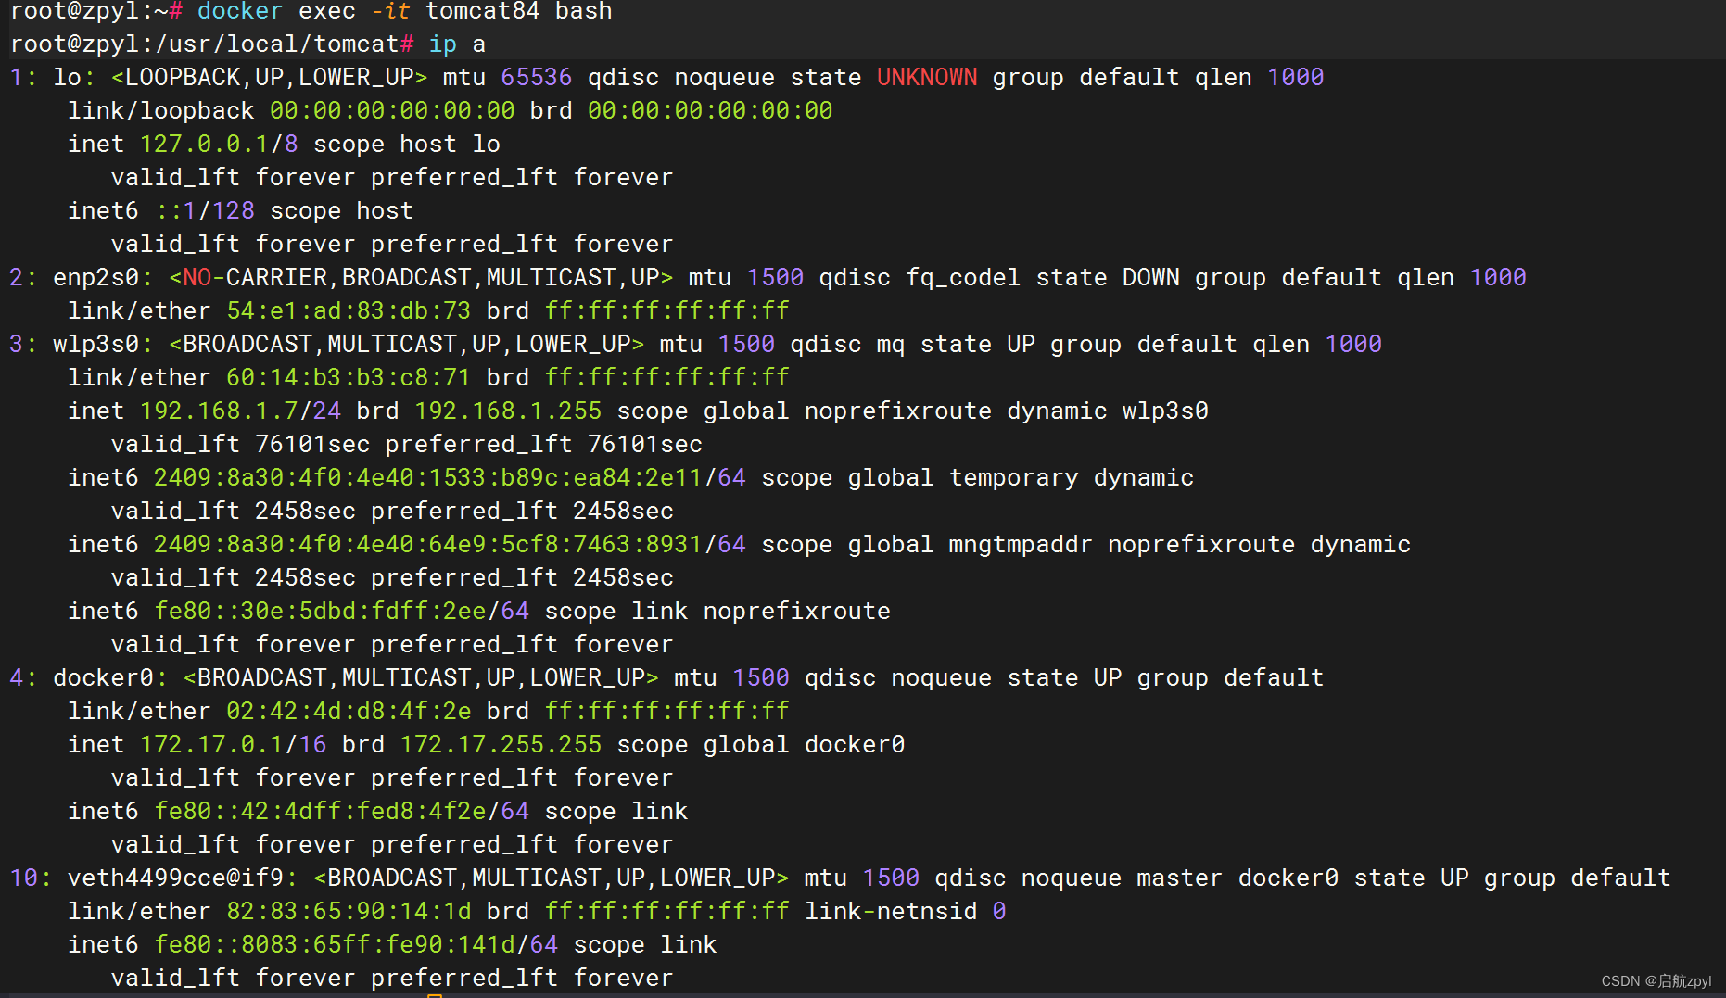The height and width of the screenshot is (998, 1726).
Task: Click 'valid_lft 76101sec' lifetime text
Action: click(240, 444)
